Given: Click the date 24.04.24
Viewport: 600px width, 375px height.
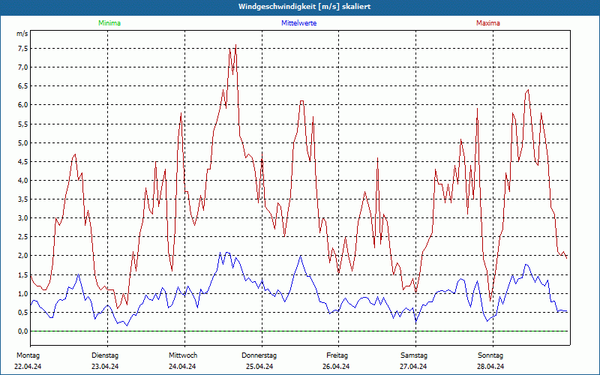Looking at the screenshot, I should point(182,367).
